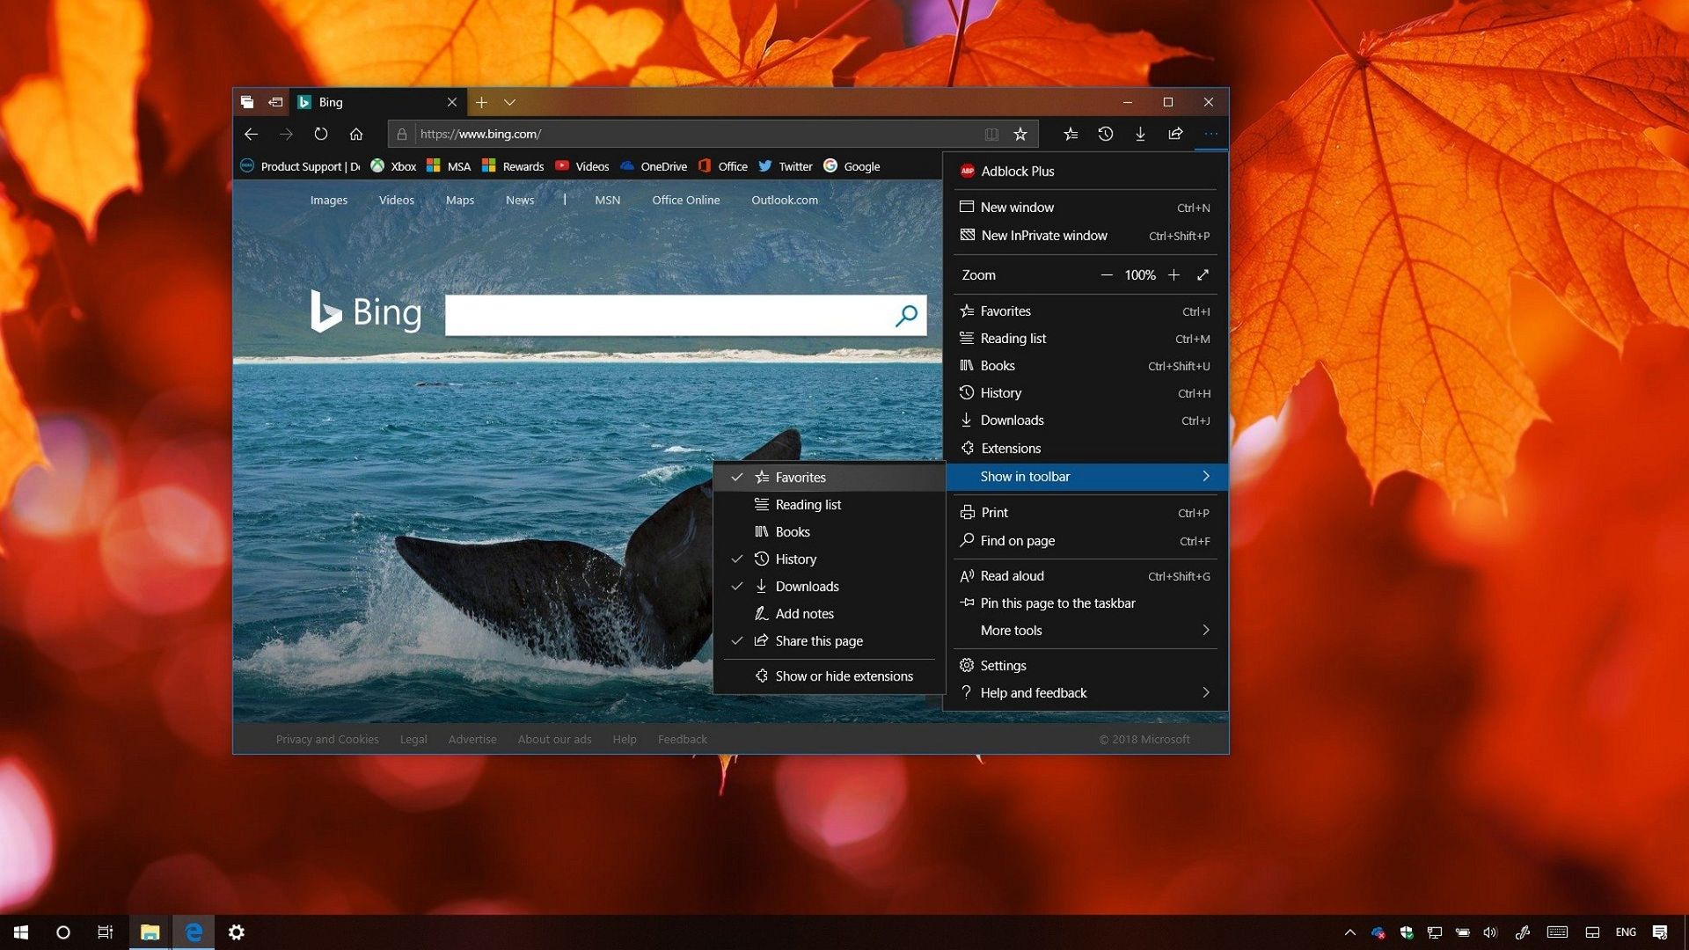Disable the Share this page toolbar item
The width and height of the screenshot is (1689, 950).
818,640
